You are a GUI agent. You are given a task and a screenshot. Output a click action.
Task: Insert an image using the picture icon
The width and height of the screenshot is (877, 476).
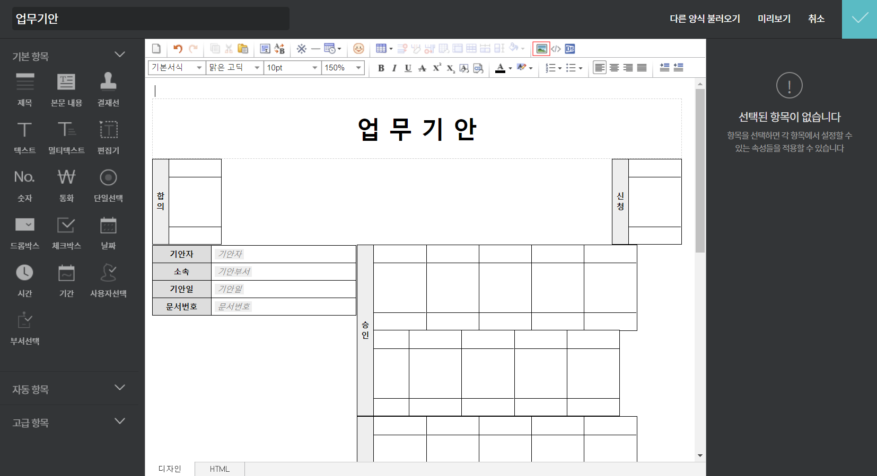tap(541, 49)
